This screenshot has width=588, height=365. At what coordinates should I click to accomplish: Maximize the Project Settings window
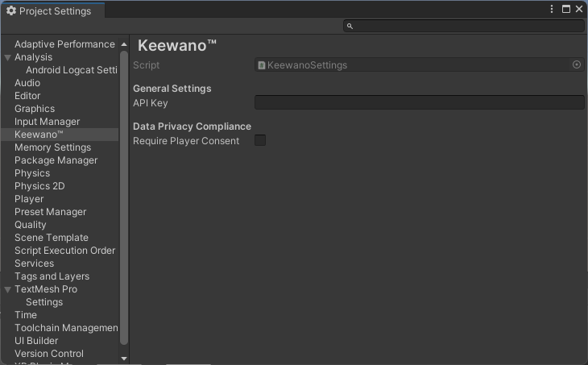click(x=566, y=9)
